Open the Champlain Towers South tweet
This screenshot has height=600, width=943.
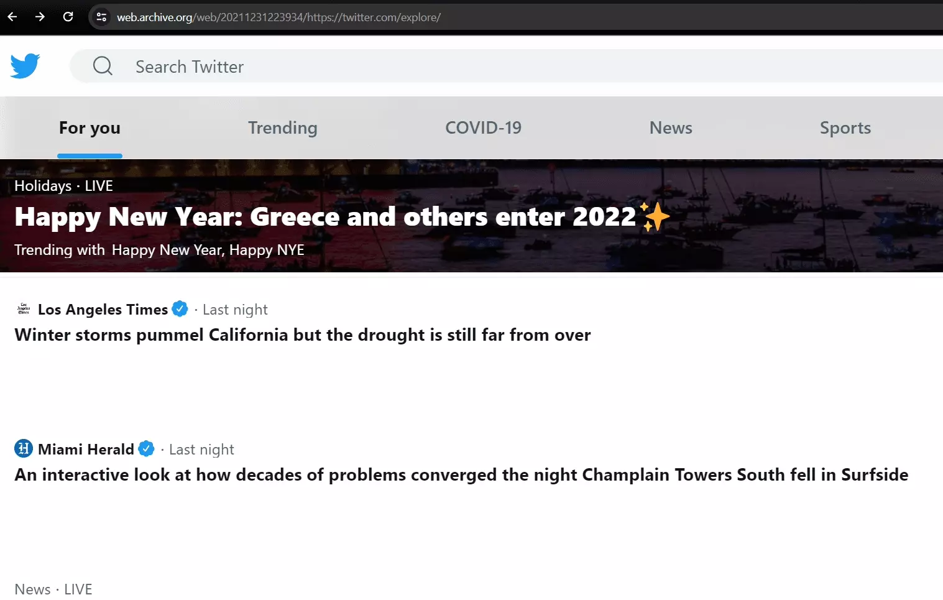(461, 474)
